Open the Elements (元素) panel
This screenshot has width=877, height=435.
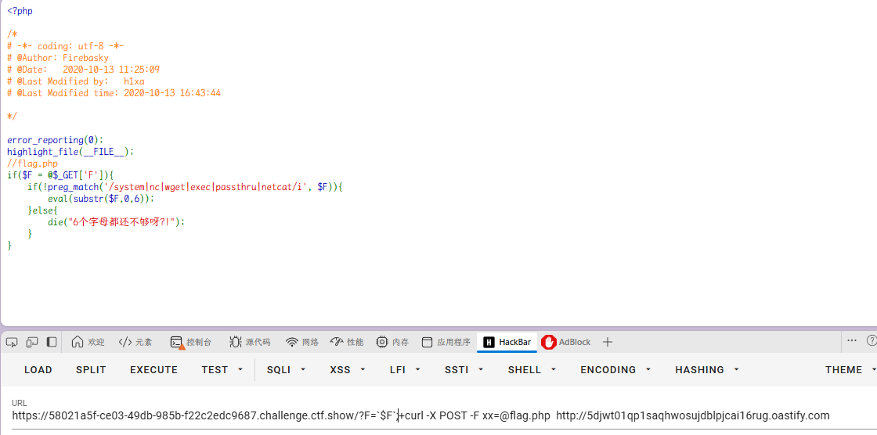[x=135, y=342]
